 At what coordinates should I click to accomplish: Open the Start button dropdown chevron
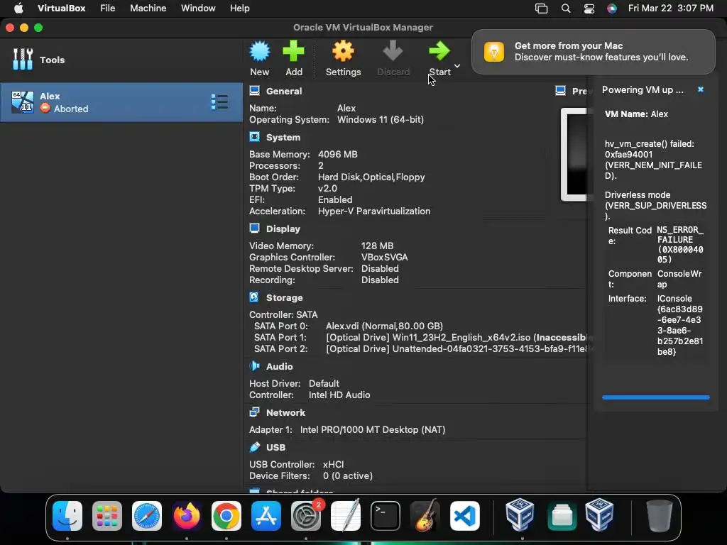[457, 66]
